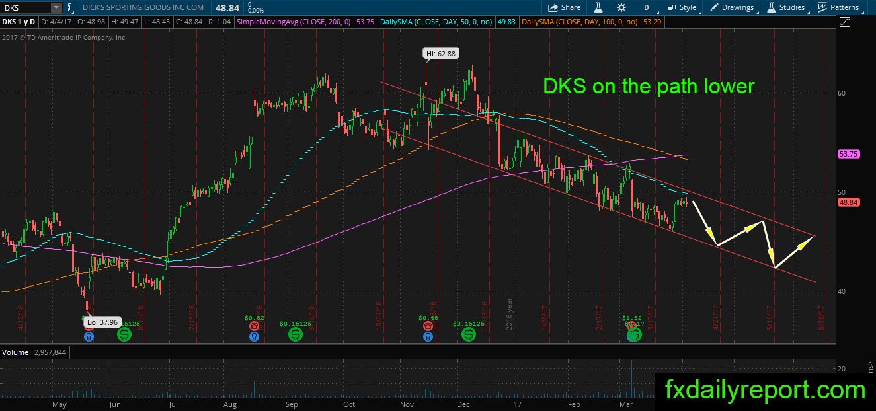Click the $0.82 earnings label
The image size is (876, 411).
(255, 318)
